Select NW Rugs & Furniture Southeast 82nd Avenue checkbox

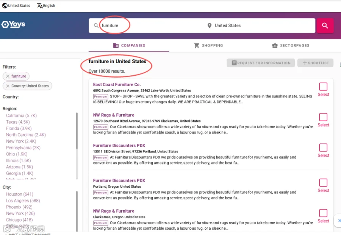(x=323, y=117)
